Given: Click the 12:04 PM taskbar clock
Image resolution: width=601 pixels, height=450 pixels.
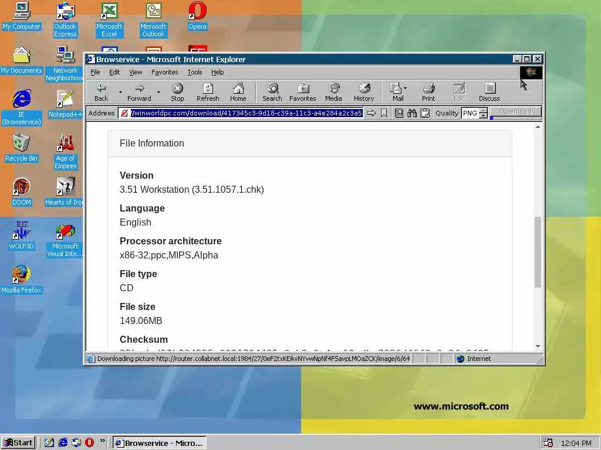Looking at the screenshot, I should click(576, 443).
